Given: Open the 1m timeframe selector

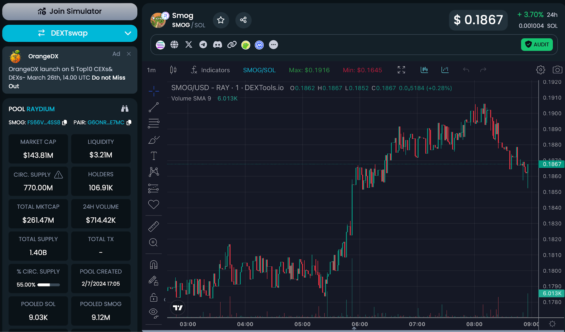Looking at the screenshot, I should pos(151,70).
